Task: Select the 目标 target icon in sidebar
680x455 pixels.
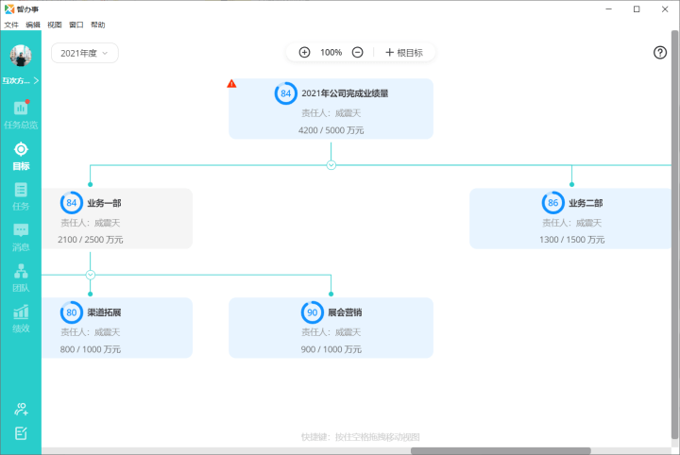Action: click(21, 149)
